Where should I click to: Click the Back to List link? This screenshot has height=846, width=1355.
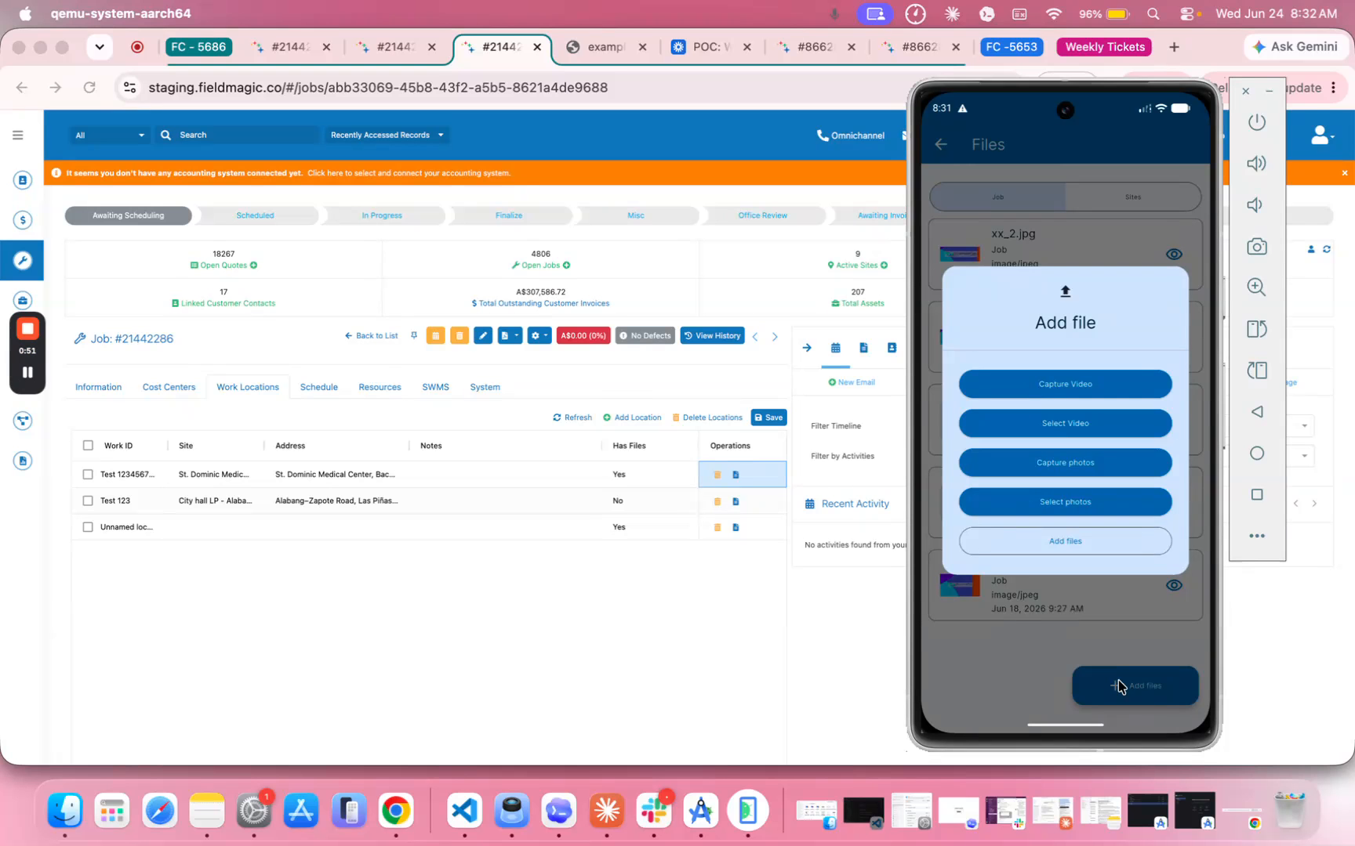[372, 336]
